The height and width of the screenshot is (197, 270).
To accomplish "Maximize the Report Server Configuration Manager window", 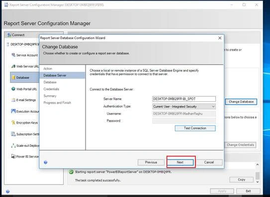I will tap(244, 5).
